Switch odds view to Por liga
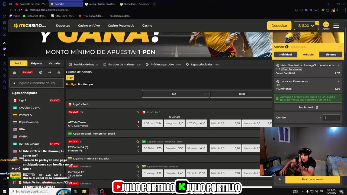The width and height of the screenshot is (347, 195). 71,84
